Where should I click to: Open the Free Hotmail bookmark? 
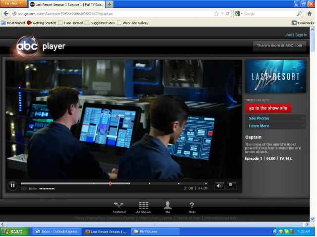click(71, 23)
